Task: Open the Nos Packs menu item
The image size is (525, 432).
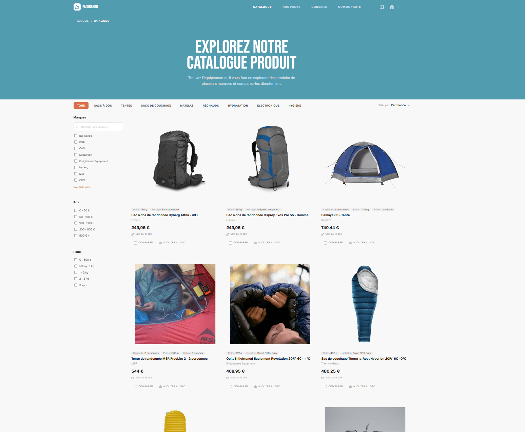Action: tap(291, 7)
